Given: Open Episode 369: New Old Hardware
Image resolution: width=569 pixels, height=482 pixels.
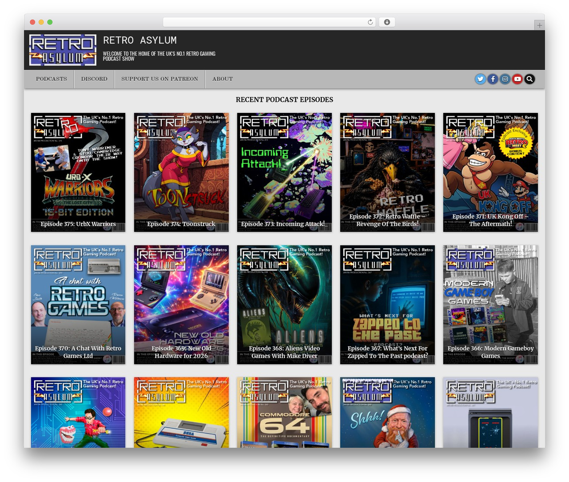Looking at the screenshot, I should tap(181, 305).
